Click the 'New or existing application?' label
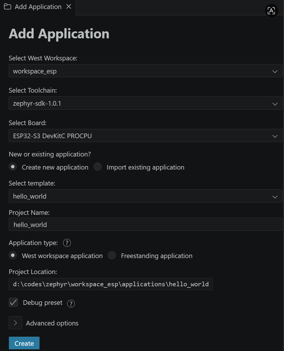This screenshot has width=284, height=351. pyautogui.click(x=50, y=154)
